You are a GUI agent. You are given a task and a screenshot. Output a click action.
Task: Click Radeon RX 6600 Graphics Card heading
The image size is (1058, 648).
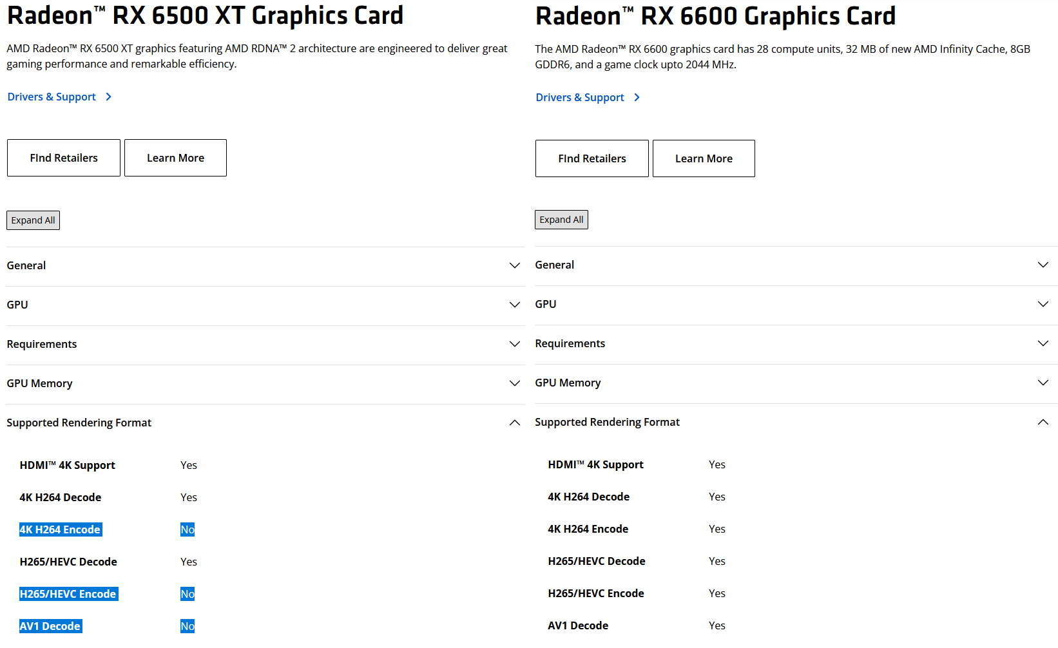point(715,16)
